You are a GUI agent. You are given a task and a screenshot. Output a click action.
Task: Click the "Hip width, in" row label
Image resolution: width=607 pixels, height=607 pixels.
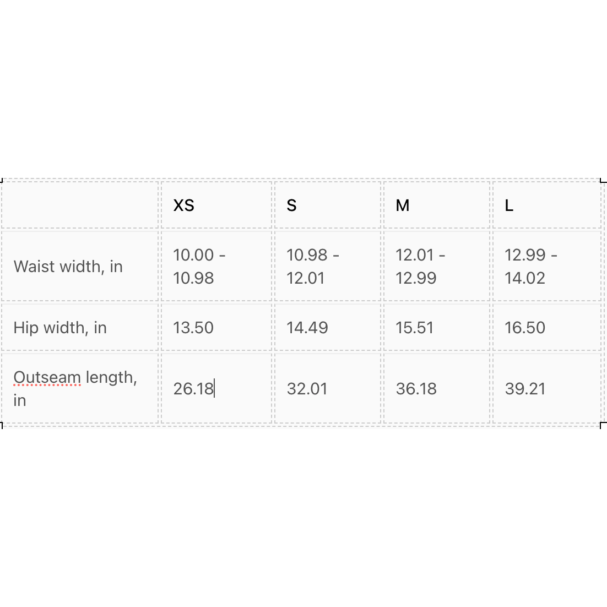(x=60, y=328)
